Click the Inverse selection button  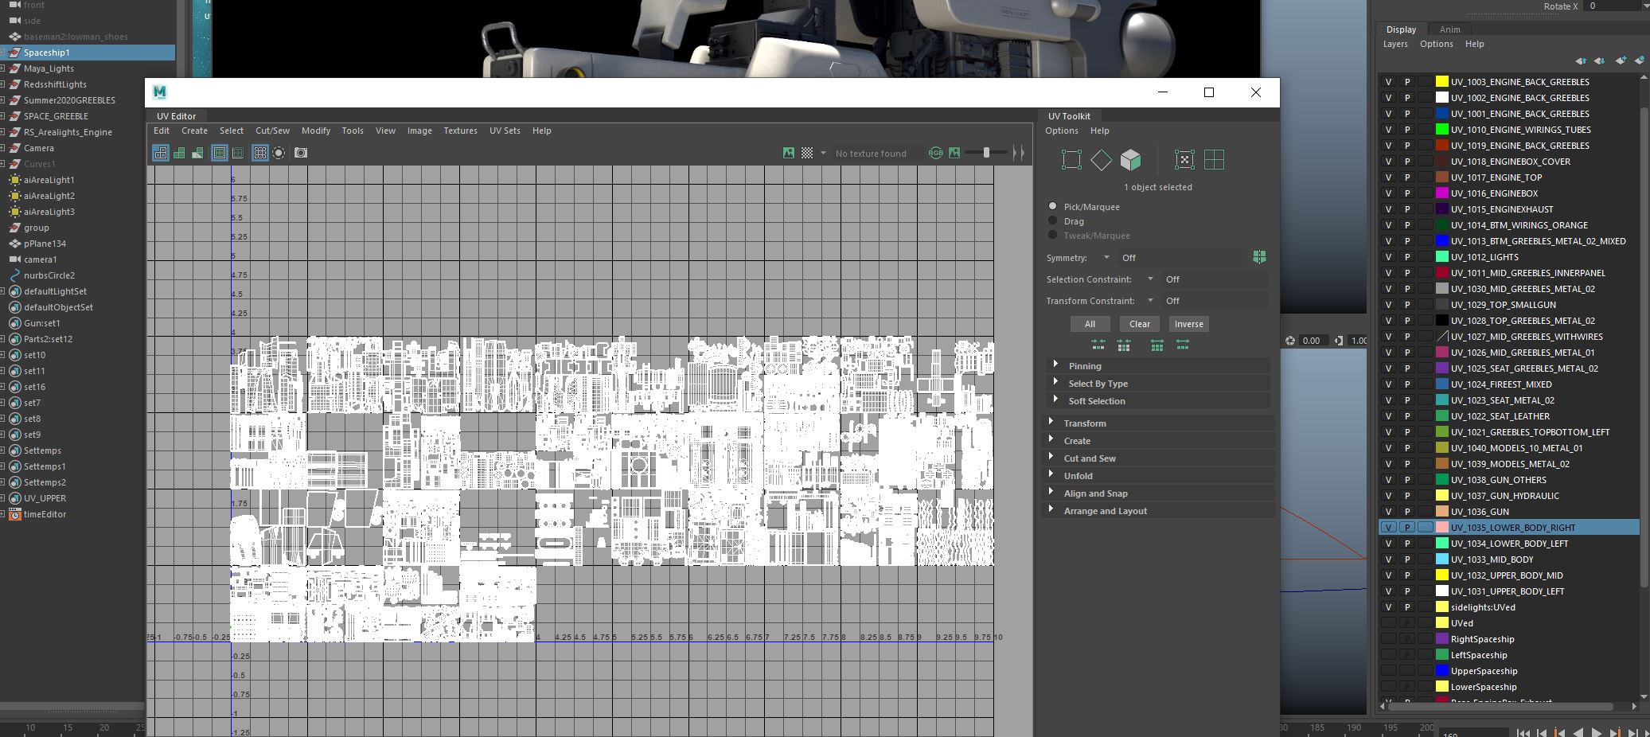coord(1188,324)
